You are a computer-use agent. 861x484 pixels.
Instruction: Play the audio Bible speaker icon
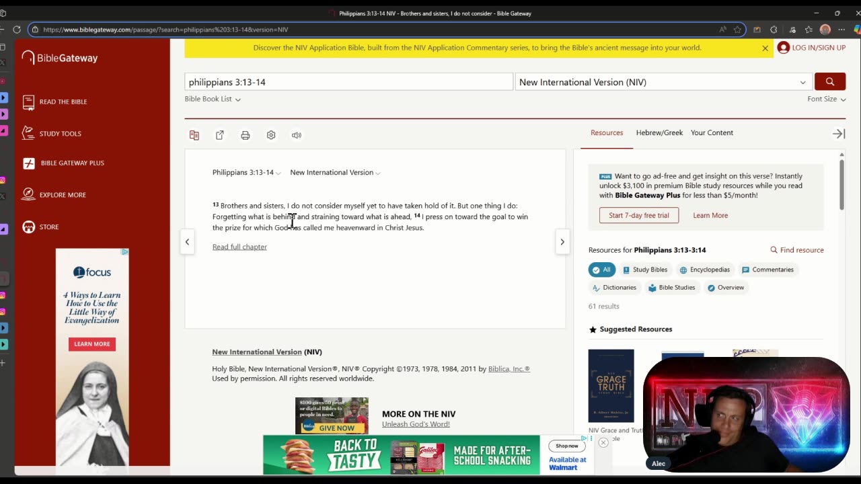(x=297, y=135)
